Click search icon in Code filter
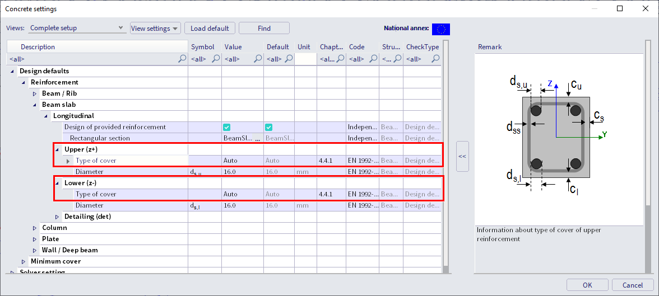 (x=372, y=59)
